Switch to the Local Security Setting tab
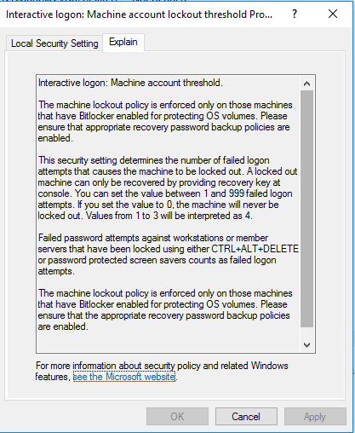The width and height of the screenshot is (355, 433). [54, 43]
